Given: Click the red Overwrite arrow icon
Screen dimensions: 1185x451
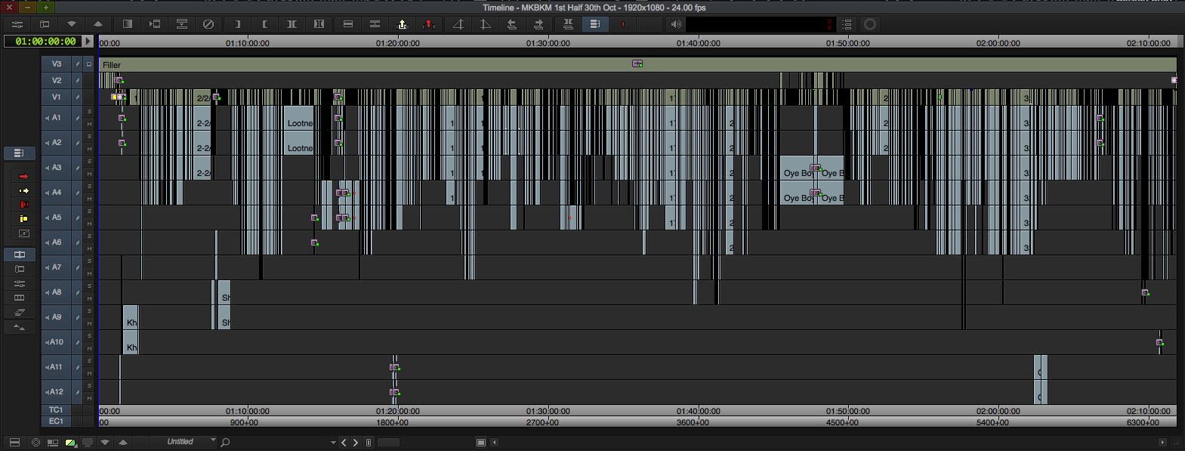Looking at the screenshot, I should [429, 24].
